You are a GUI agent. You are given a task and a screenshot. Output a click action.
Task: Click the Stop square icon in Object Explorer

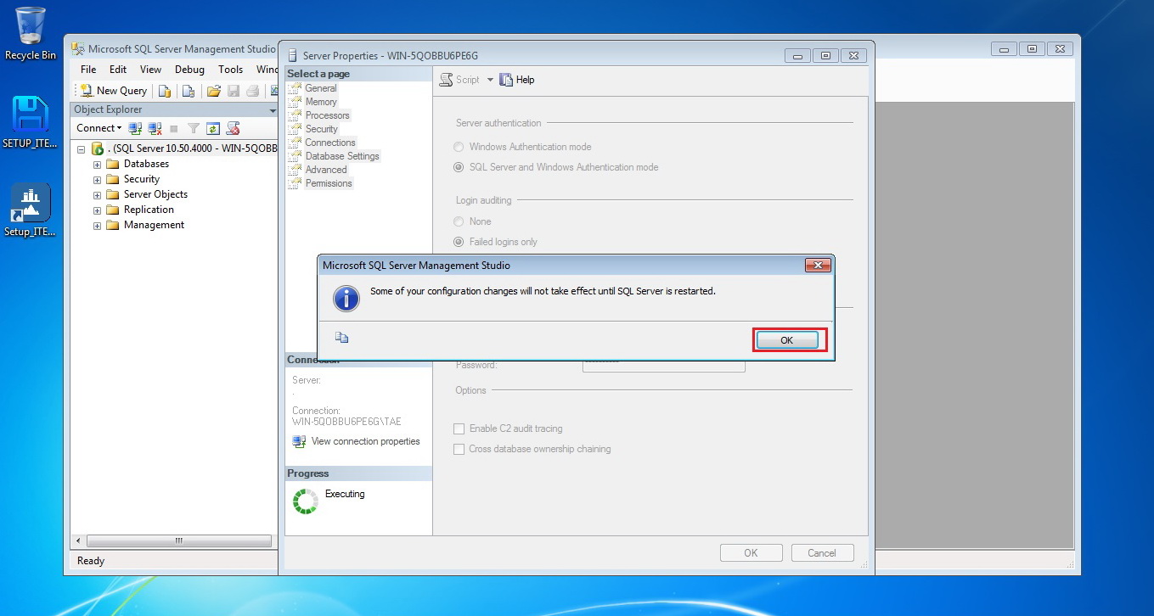tap(174, 129)
